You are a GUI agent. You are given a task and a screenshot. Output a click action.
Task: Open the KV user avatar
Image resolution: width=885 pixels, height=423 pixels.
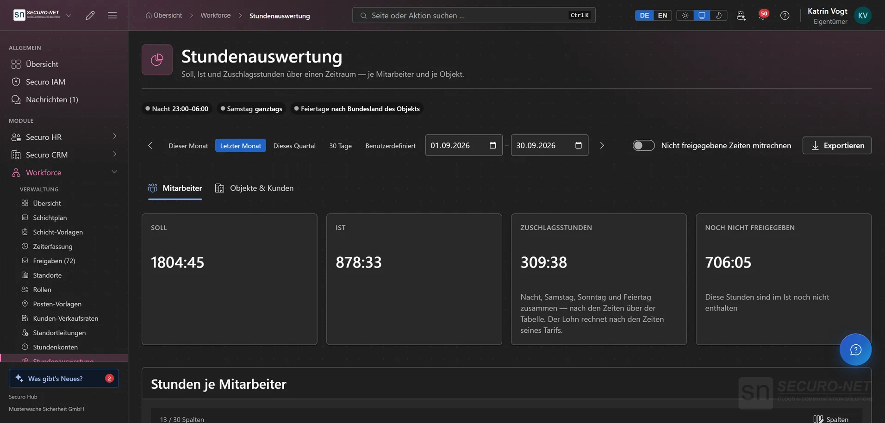pos(863,15)
